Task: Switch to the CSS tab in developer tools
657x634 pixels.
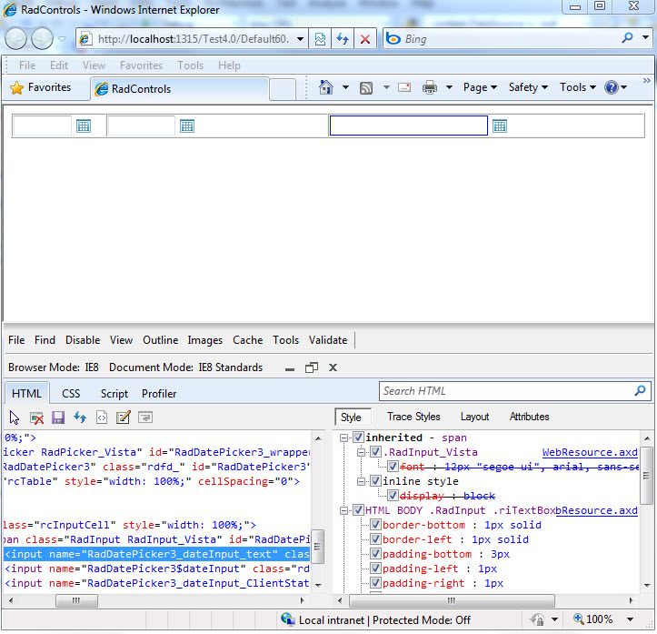Action: pos(71,394)
